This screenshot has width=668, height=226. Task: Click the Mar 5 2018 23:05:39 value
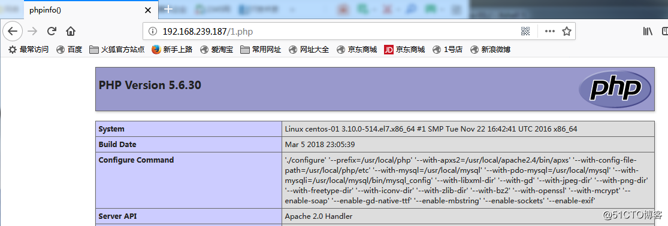click(x=319, y=145)
